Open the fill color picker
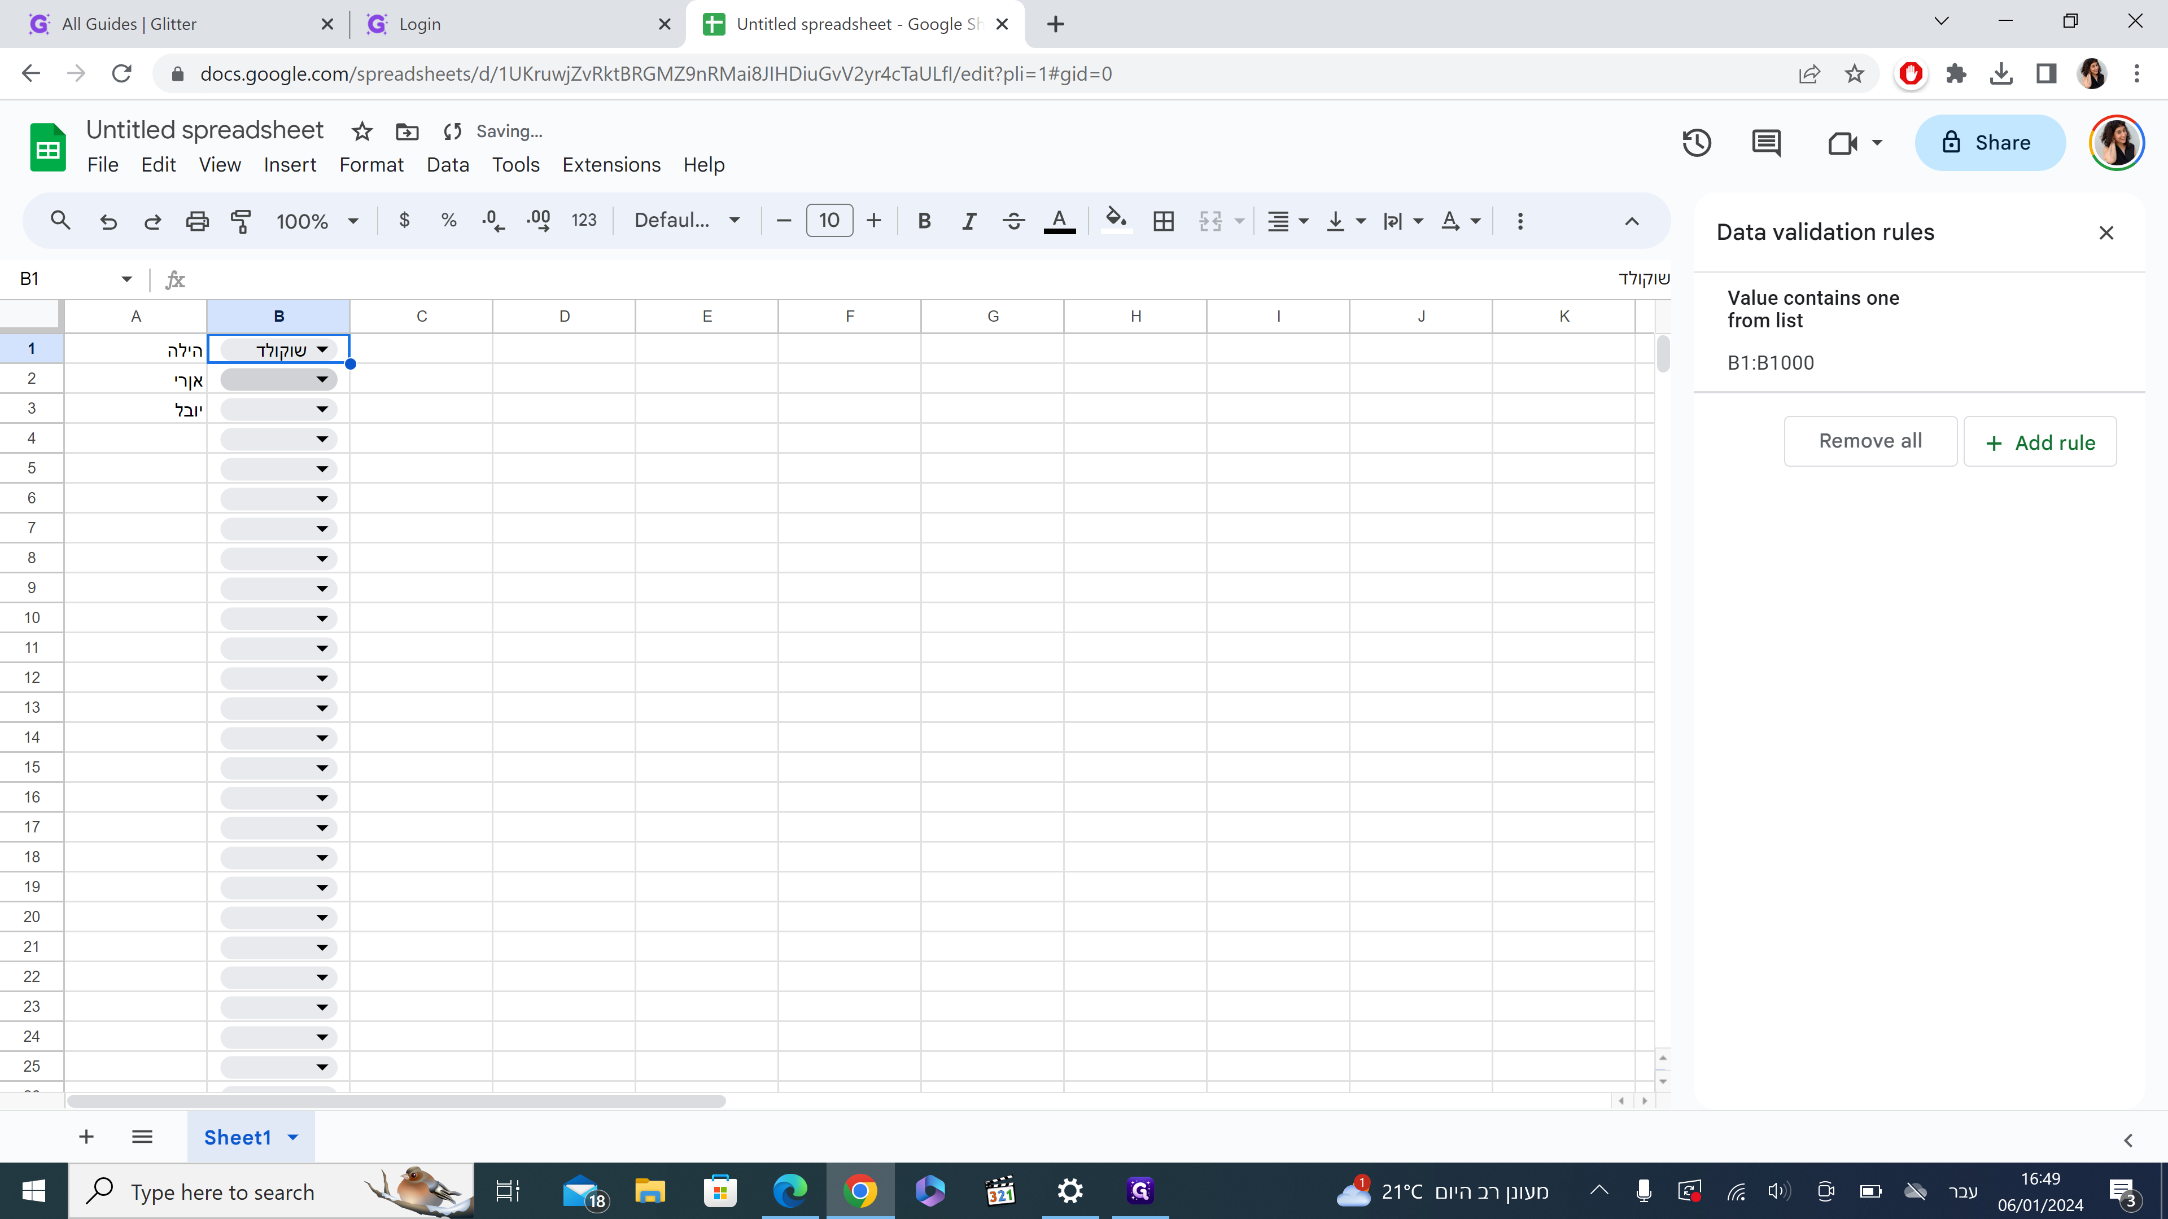The image size is (2168, 1219). (x=1116, y=221)
